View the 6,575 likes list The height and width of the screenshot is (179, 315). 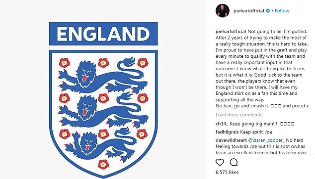click(x=227, y=172)
